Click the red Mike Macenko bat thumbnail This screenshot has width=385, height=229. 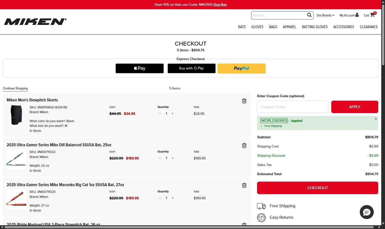16,199
